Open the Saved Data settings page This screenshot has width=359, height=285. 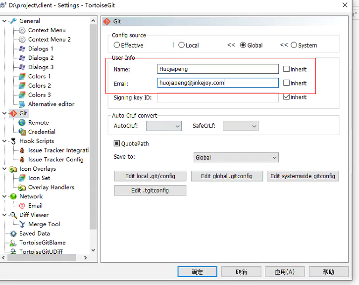pyautogui.click(x=35, y=234)
